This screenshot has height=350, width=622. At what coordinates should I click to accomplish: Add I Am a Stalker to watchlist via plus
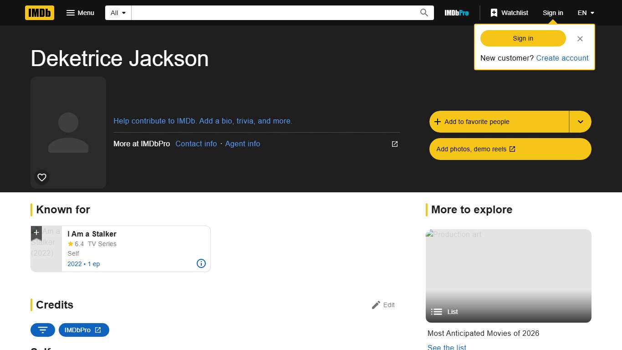point(36,233)
